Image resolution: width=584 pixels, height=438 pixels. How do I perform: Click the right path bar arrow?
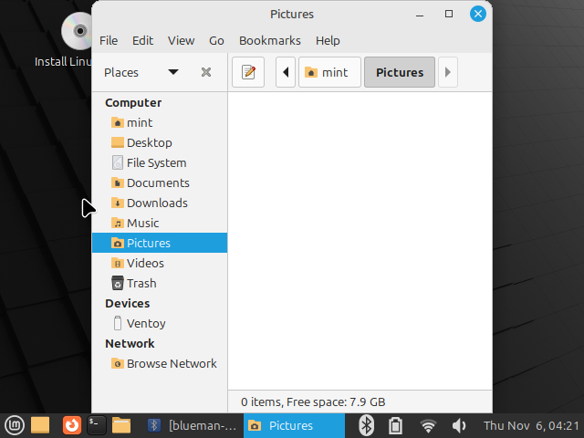[447, 72]
